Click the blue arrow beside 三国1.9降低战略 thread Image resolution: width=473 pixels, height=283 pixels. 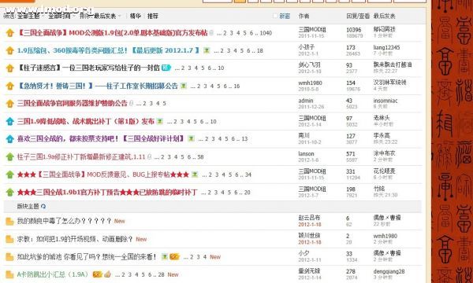point(10,121)
